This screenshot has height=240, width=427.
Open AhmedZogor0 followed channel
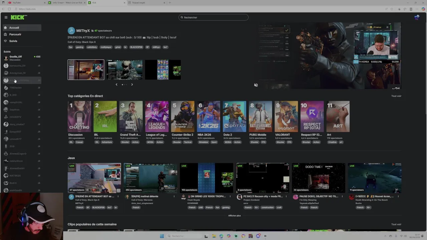22,154
